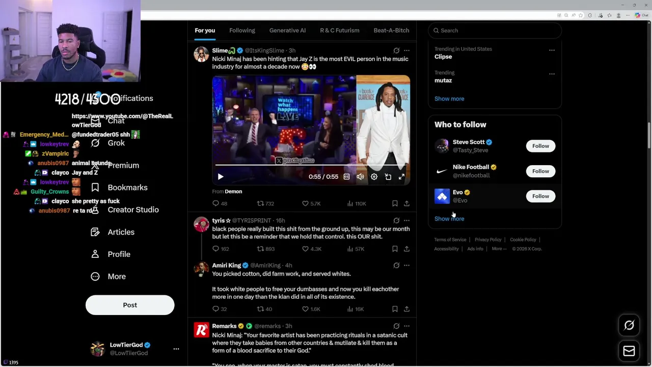Repost Amiri King's post with 40 reposts

point(264,309)
